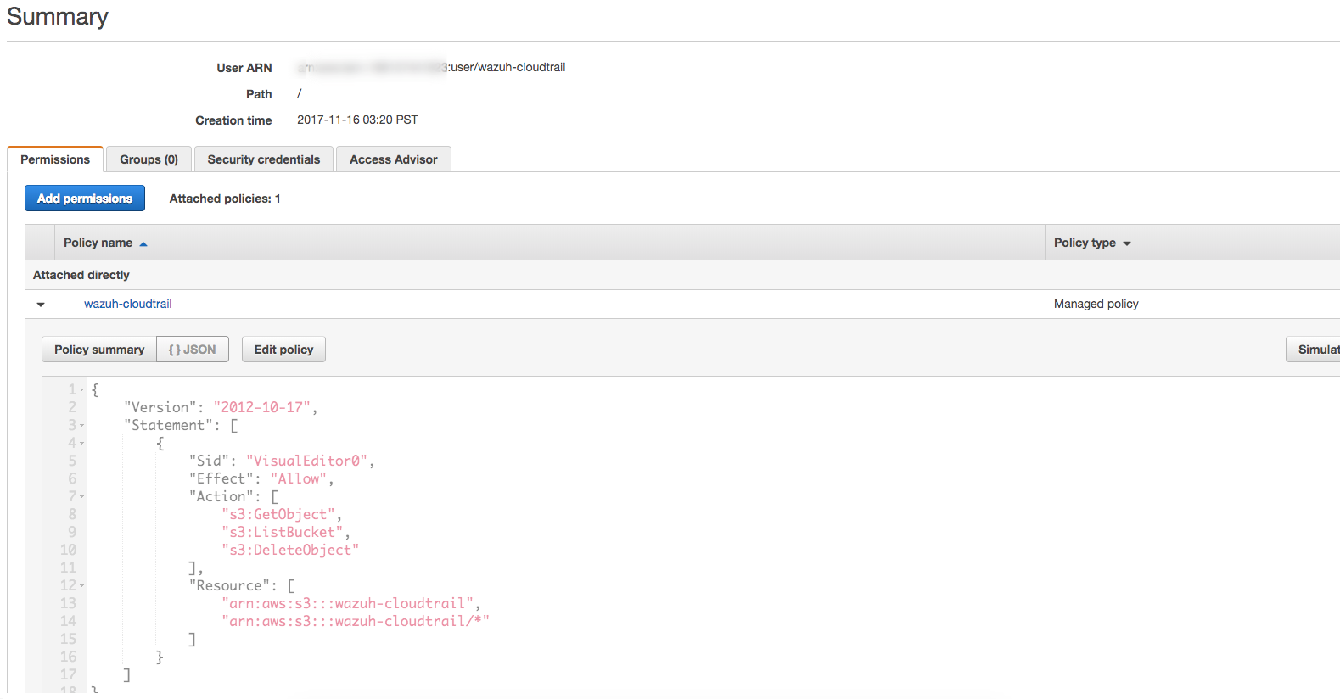Go to the Security credentials tab

pos(264,159)
